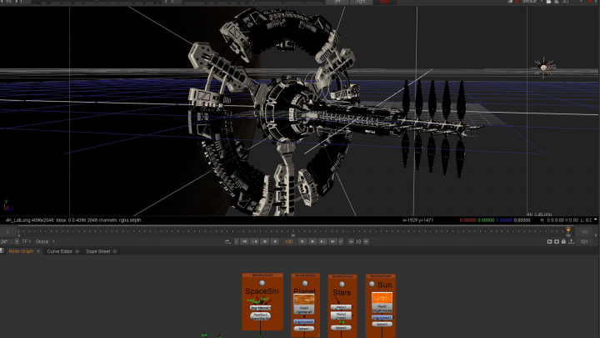
Task: Click the 'right' view button
Action: [361, 3]
